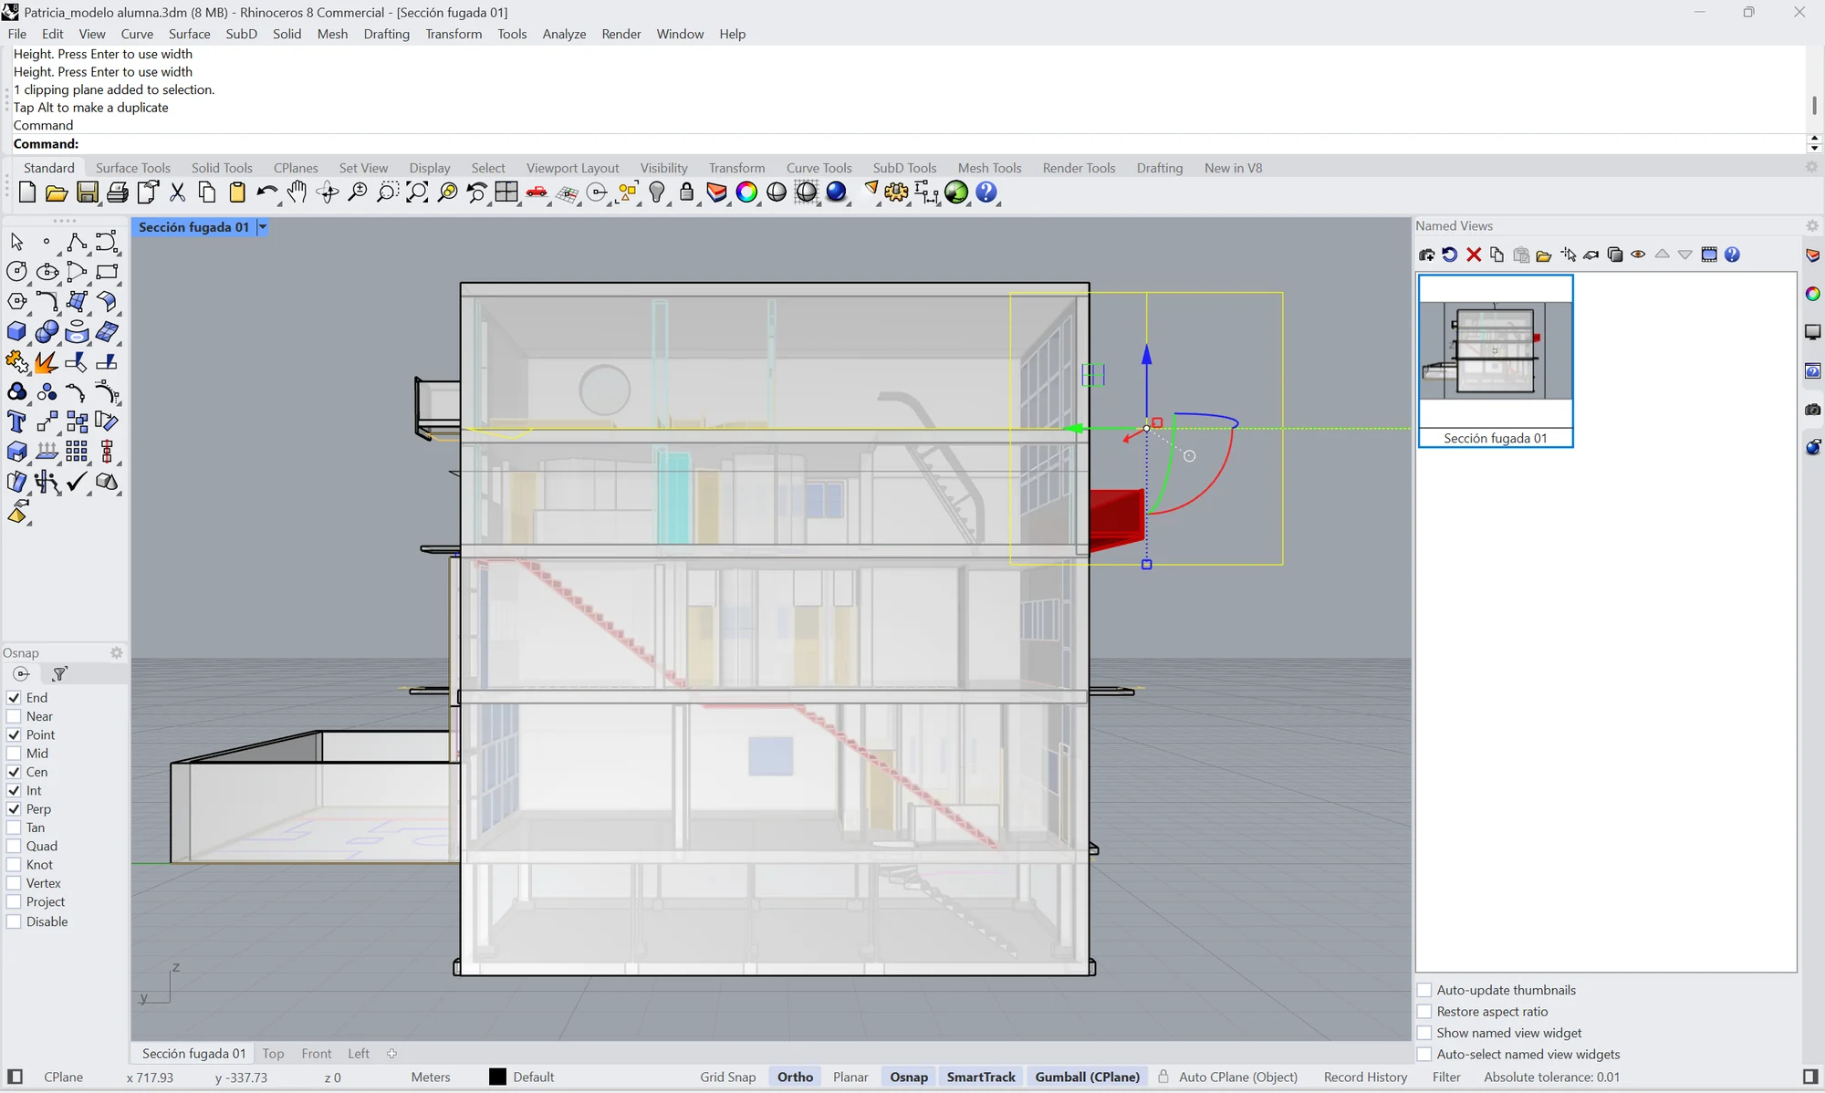Enable the Near osnap checkbox
The image size is (1825, 1093).
(14, 716)
